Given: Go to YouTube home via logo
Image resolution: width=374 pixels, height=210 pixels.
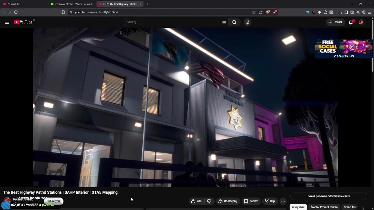Looking at the screenshot, I should [23, 22].
